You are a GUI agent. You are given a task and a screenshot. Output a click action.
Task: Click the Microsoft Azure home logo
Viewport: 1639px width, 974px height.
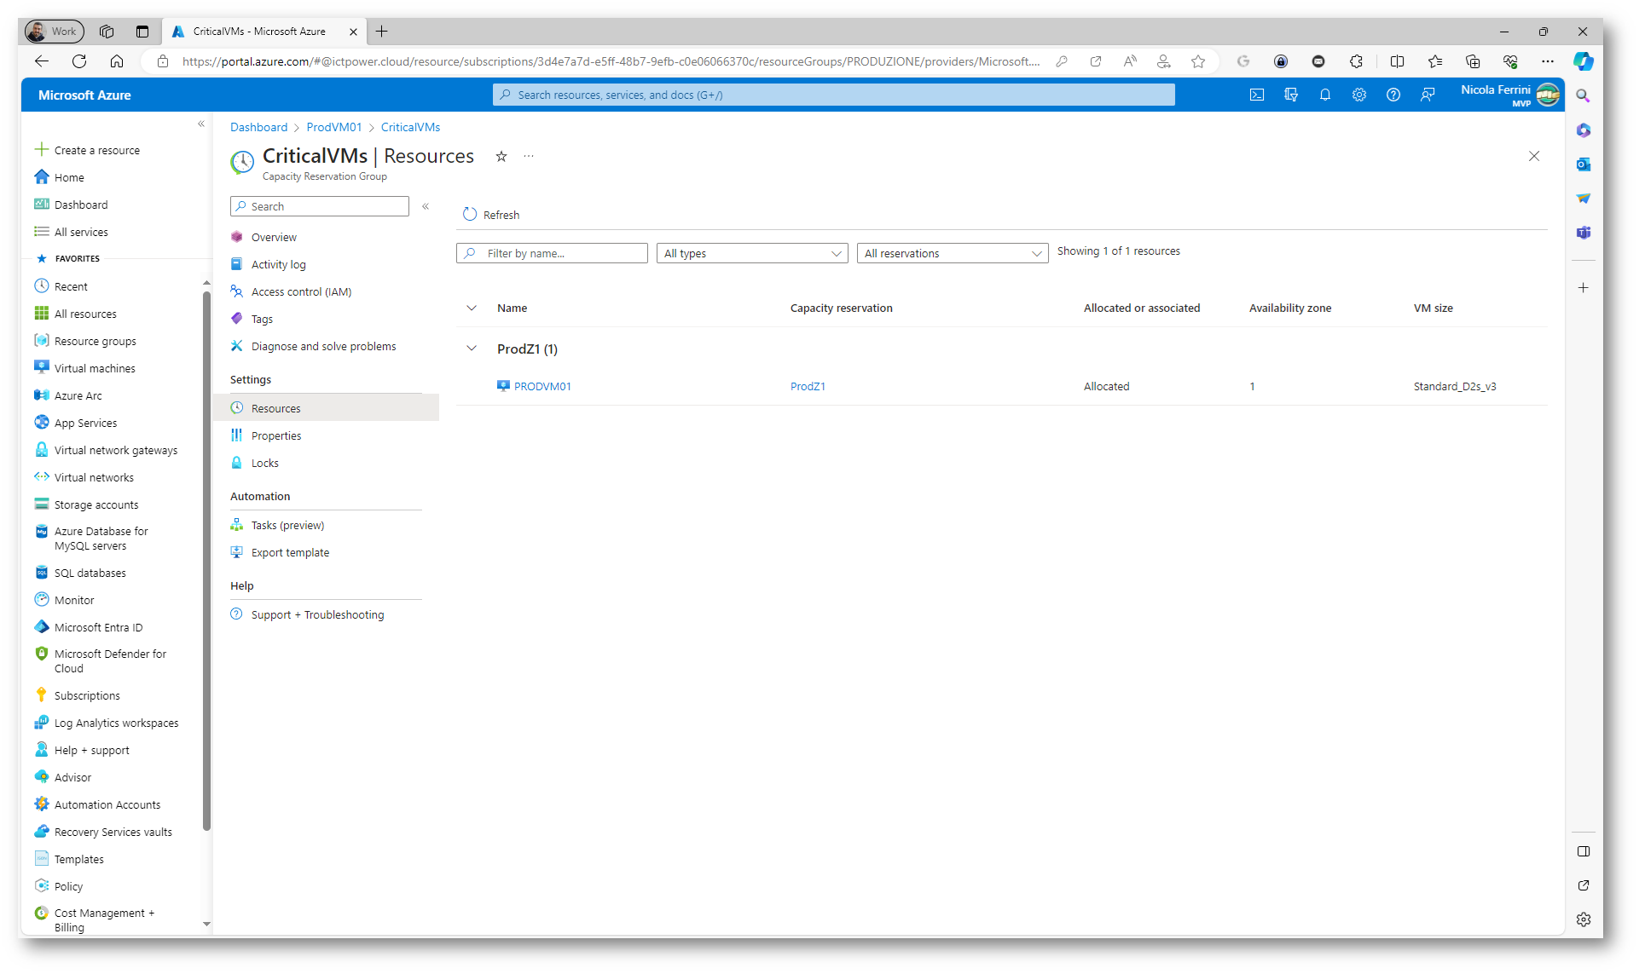coord(84,95)
